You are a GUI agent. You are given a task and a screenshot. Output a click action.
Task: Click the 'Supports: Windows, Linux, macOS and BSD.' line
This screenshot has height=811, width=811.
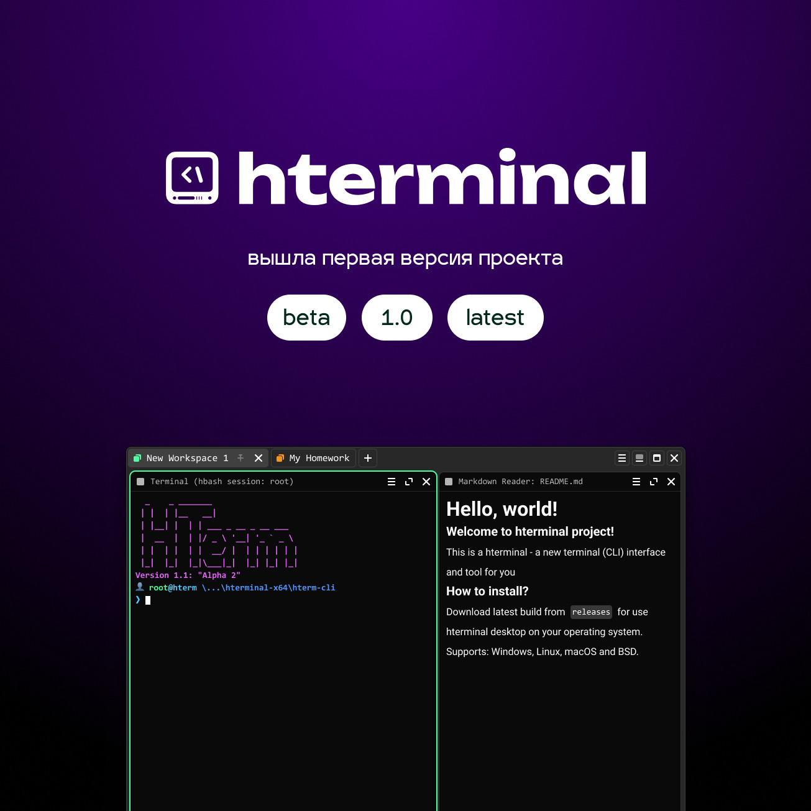543,652
